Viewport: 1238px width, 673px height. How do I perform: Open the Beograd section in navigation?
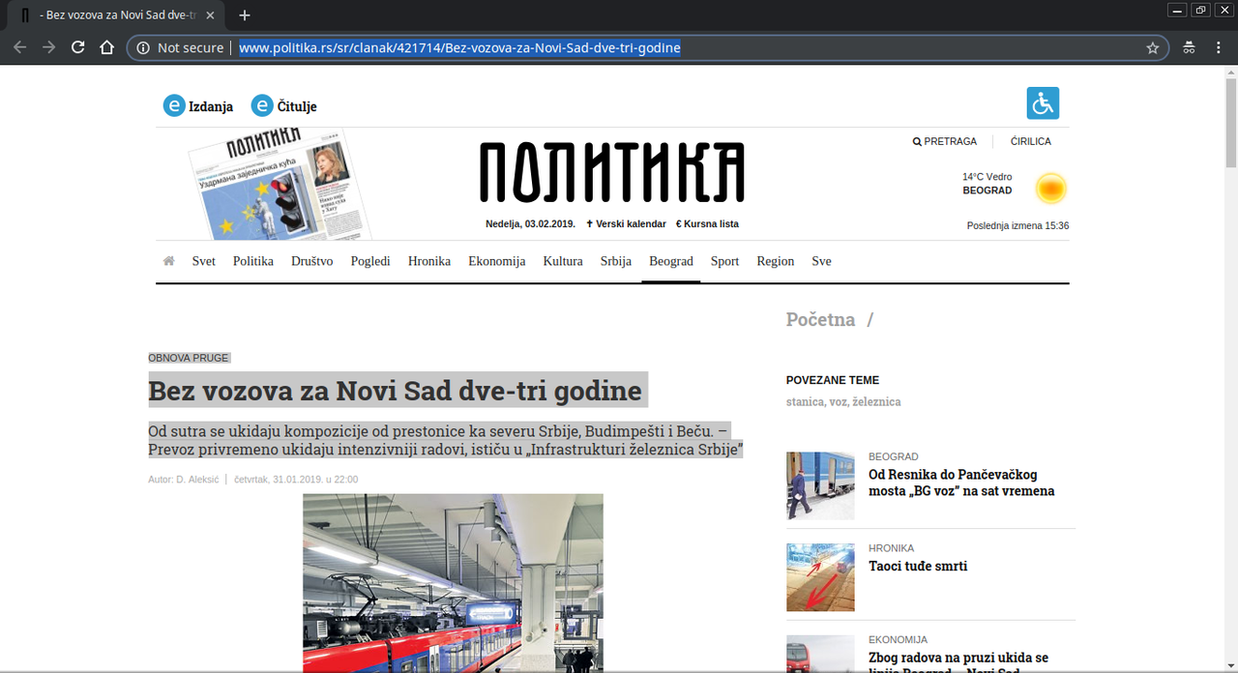click(x=671, y=261)
